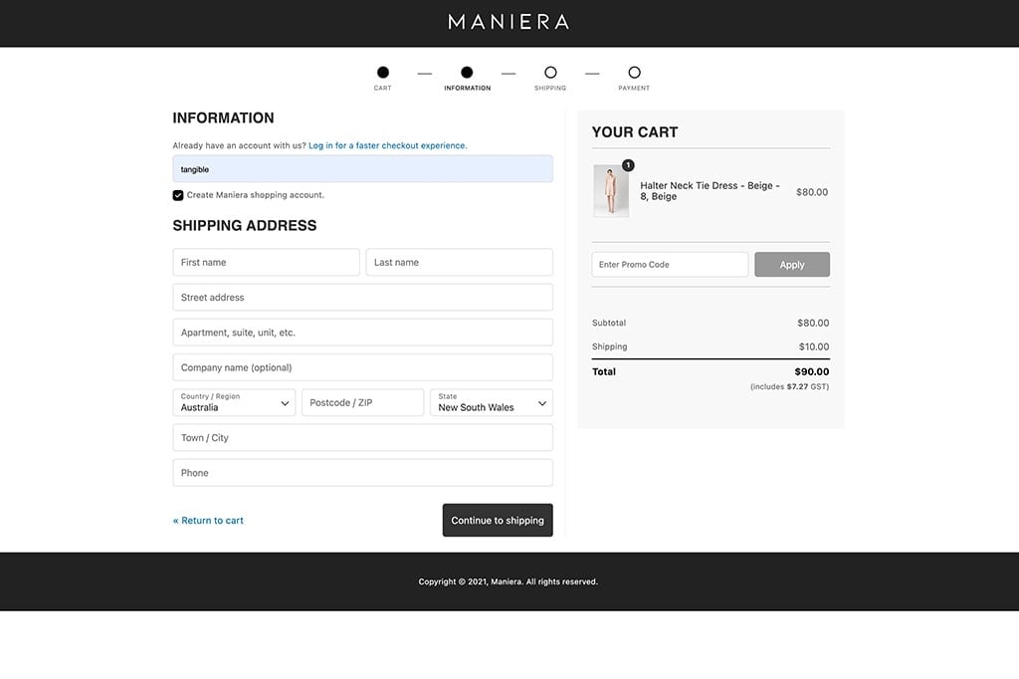
Task: Click the Halter Neck Tie Dress thumbnail
Action: (x=611, y=190)
